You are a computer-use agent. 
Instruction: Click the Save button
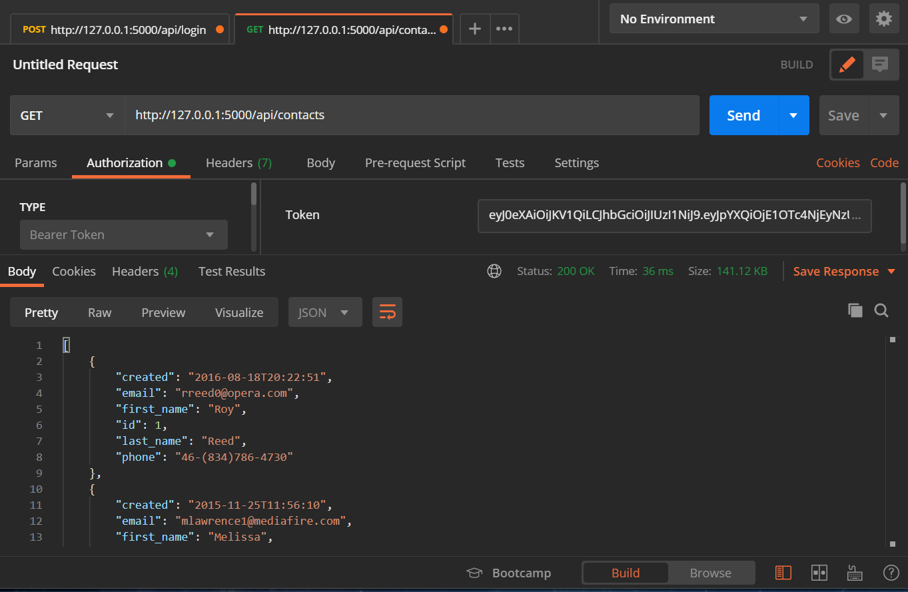843,115
